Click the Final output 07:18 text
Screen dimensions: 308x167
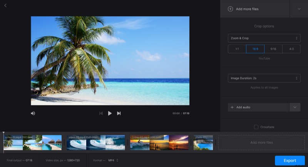point(20,160)
